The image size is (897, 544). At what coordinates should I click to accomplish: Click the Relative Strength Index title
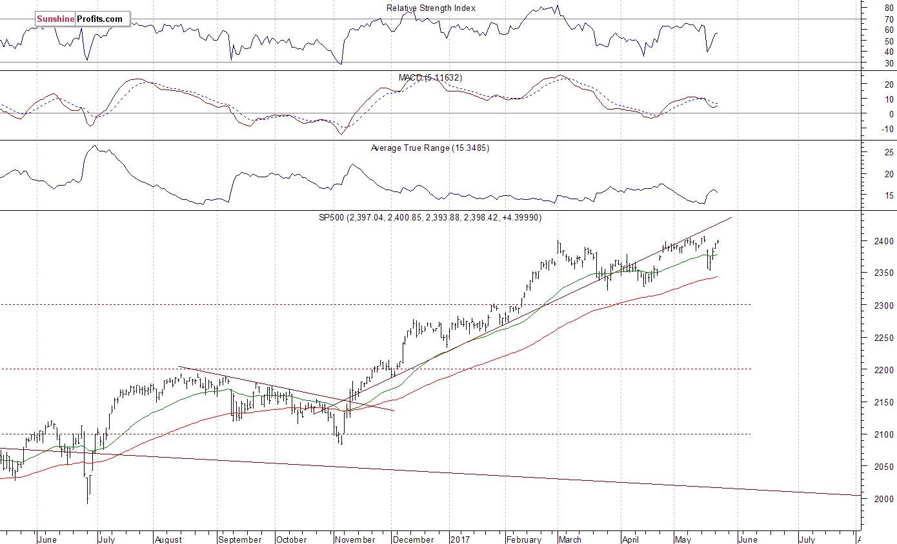(431, 8)
